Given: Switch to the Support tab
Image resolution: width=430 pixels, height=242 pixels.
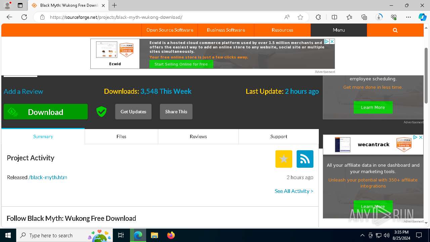Looking at the screenshot, I should [x=278, y=136].
